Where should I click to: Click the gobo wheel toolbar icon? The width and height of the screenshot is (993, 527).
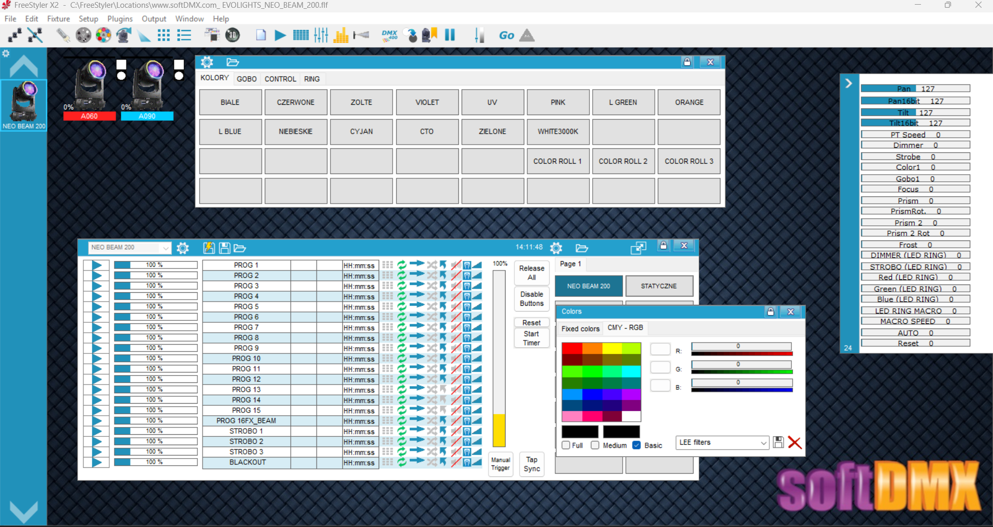(83, 35)
